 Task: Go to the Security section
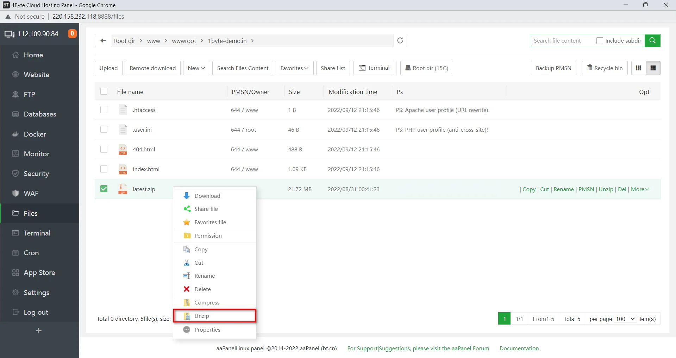[x=36, y=174]
